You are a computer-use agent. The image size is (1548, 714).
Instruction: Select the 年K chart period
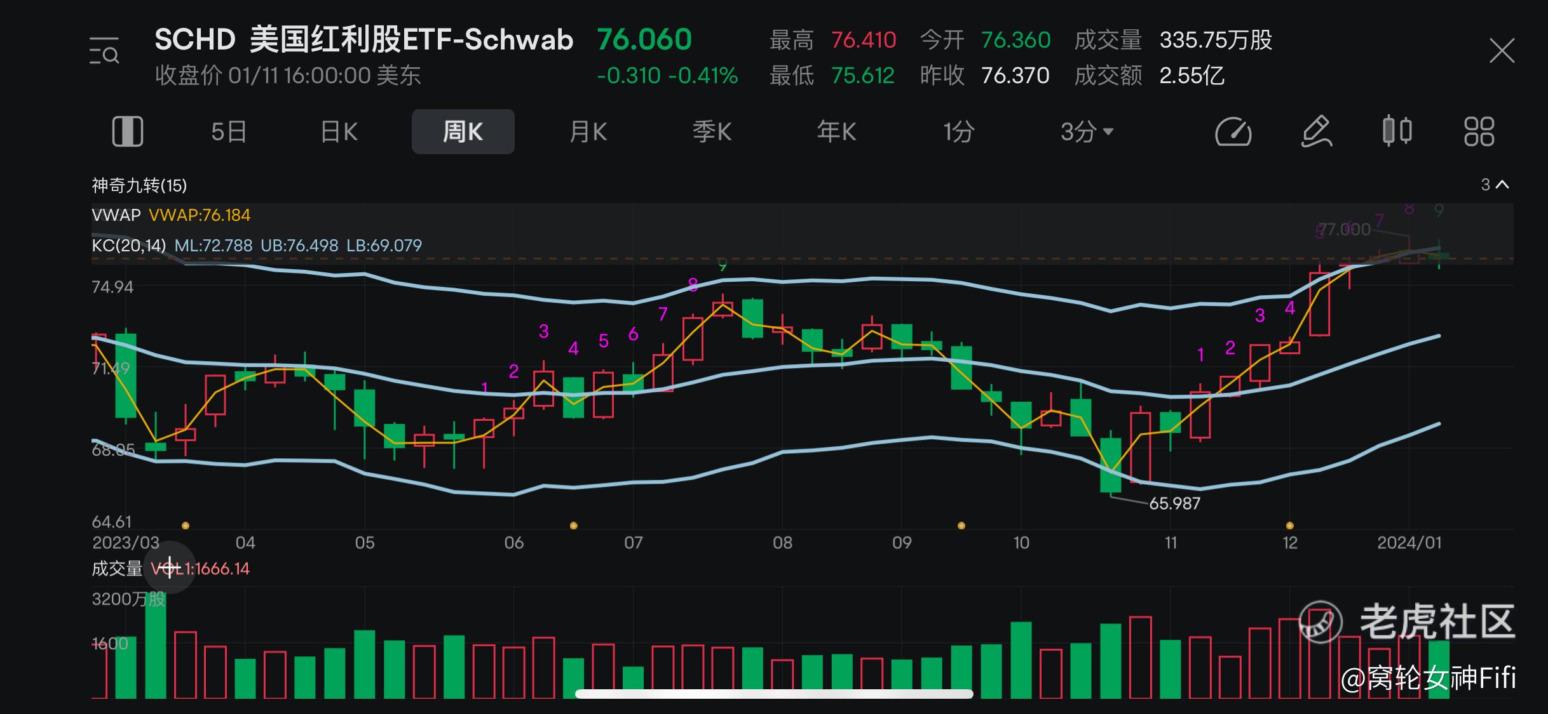click(836, 132)
